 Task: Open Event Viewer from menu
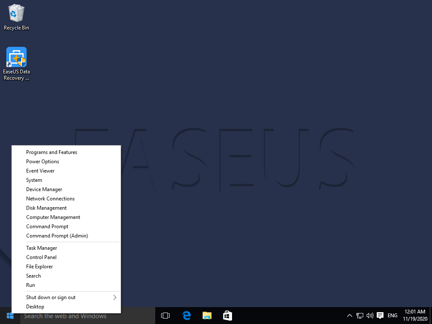tap(66, 171)
